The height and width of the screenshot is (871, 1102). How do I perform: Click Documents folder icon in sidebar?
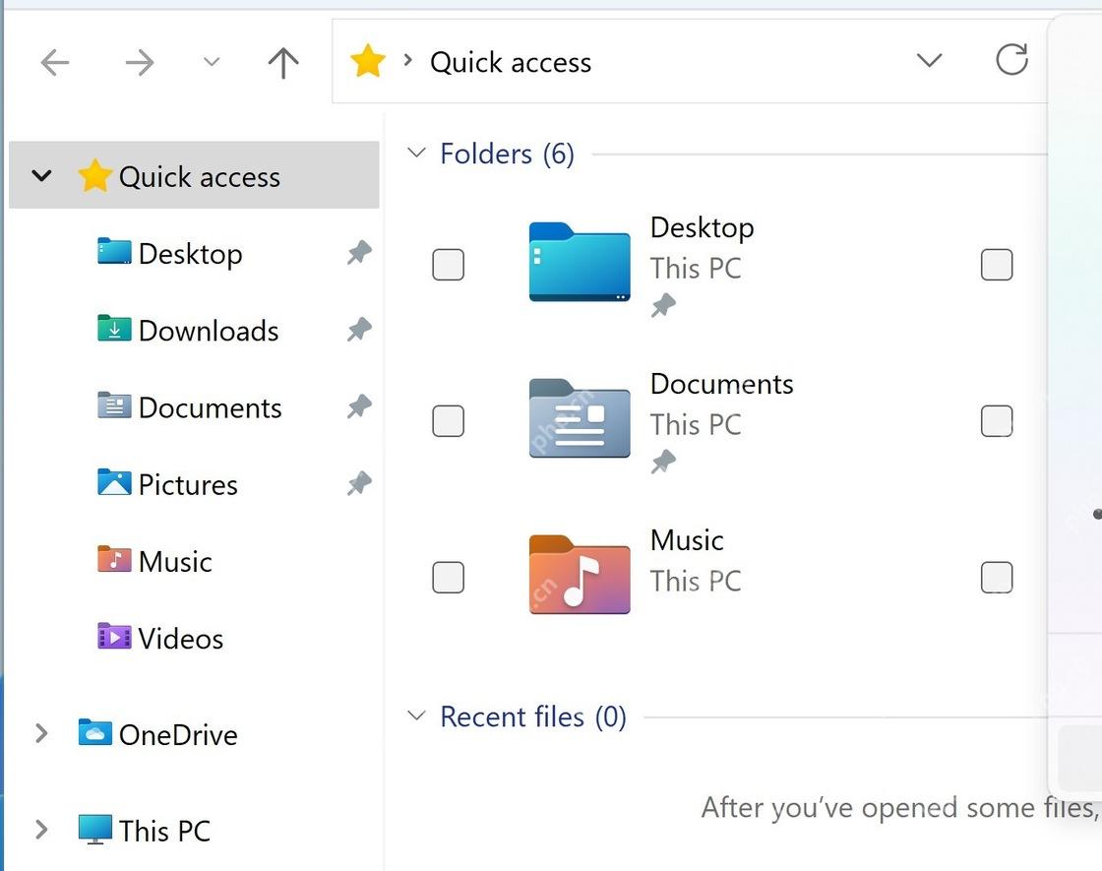click(x=114, y=404)
